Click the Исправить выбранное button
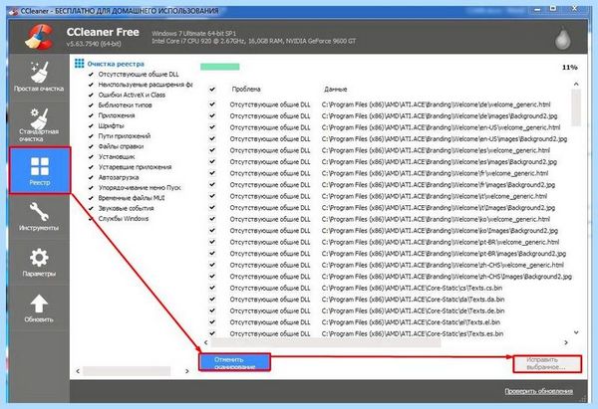The height and width of the screenshot is (409, 598). click(x=547, y=363)
